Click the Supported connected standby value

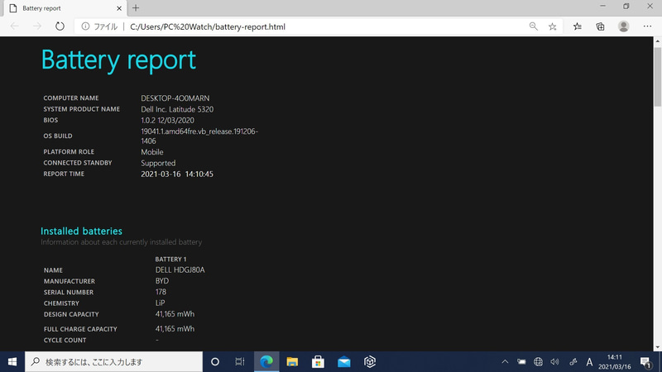tap(158, 163)
